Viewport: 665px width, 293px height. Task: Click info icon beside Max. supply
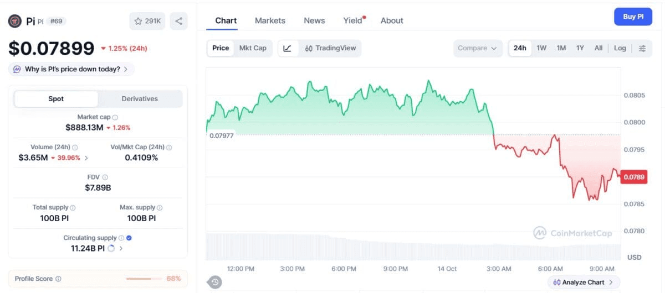pyautogui.click(x=160, y=208)
